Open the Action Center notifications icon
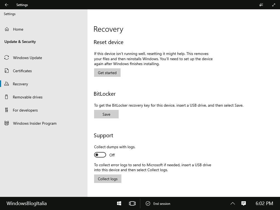 (x=244, y=203)
